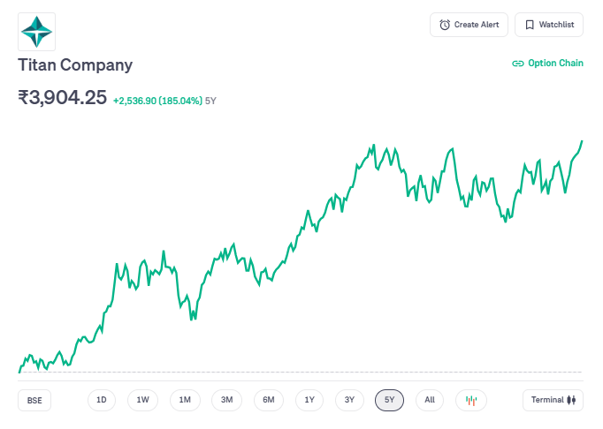Switch the chart to 1Y range
This screenshot has width=603, height=429.
point(309,400)
